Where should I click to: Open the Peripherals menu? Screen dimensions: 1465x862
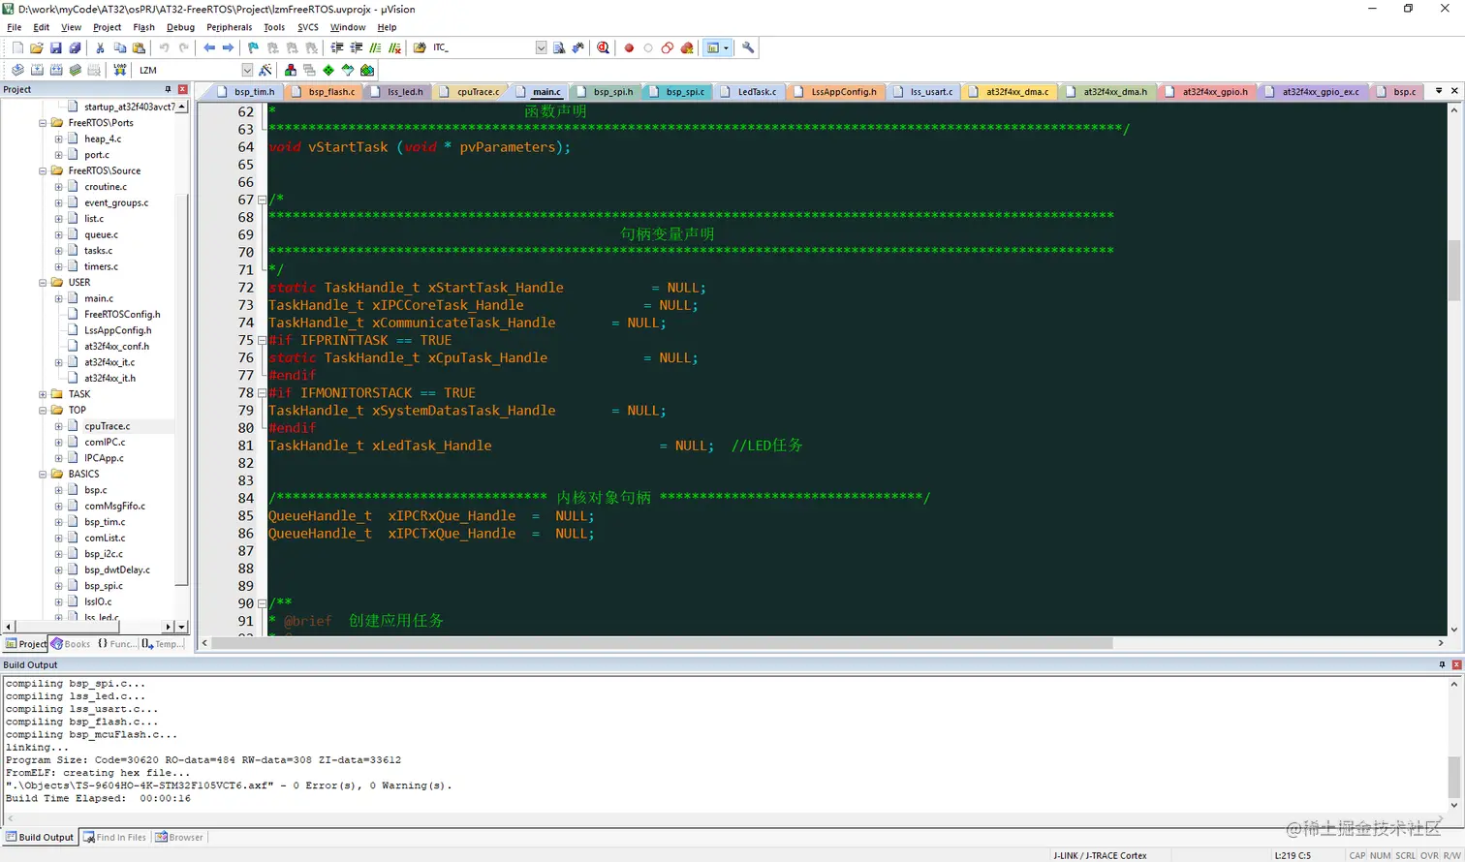tap(230, 27)
